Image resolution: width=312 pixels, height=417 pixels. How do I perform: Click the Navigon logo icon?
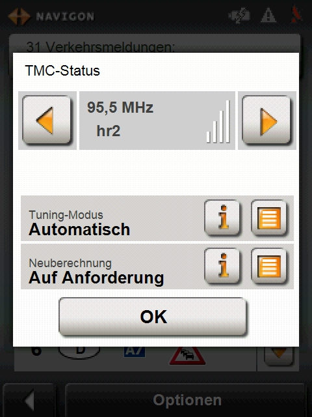coord(19,16)
